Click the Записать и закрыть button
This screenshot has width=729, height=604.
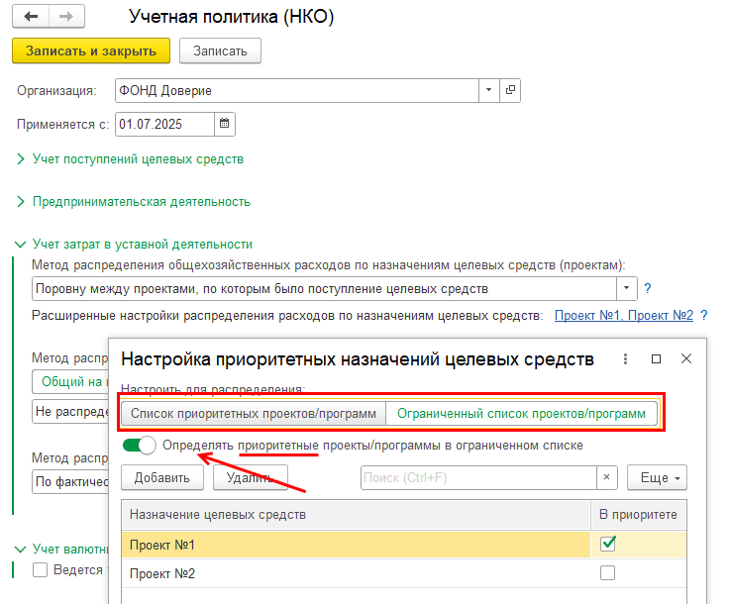[91, 50]
